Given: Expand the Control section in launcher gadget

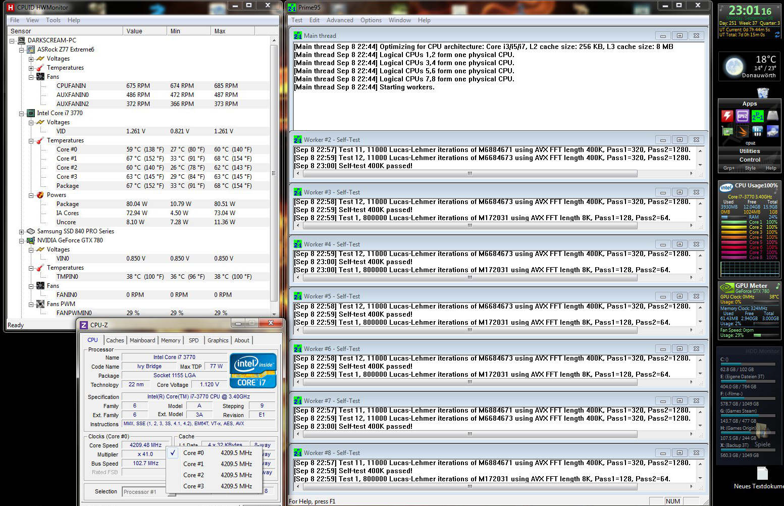Looking at the screenshot, I should click(x=750, y=160).
